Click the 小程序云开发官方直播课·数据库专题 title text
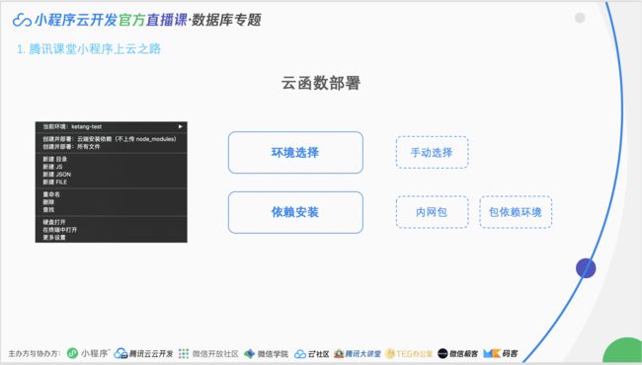 148,20
